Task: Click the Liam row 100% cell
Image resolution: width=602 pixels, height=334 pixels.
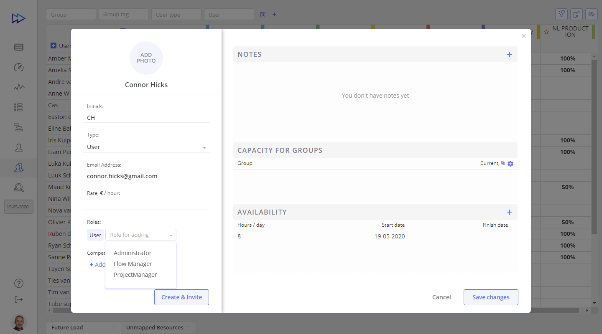Action: coord(568,152)
